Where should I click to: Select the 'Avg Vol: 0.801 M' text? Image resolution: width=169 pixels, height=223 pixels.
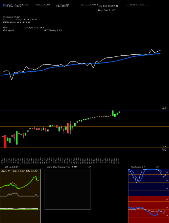pyautogui.click(x=108, y=6)
